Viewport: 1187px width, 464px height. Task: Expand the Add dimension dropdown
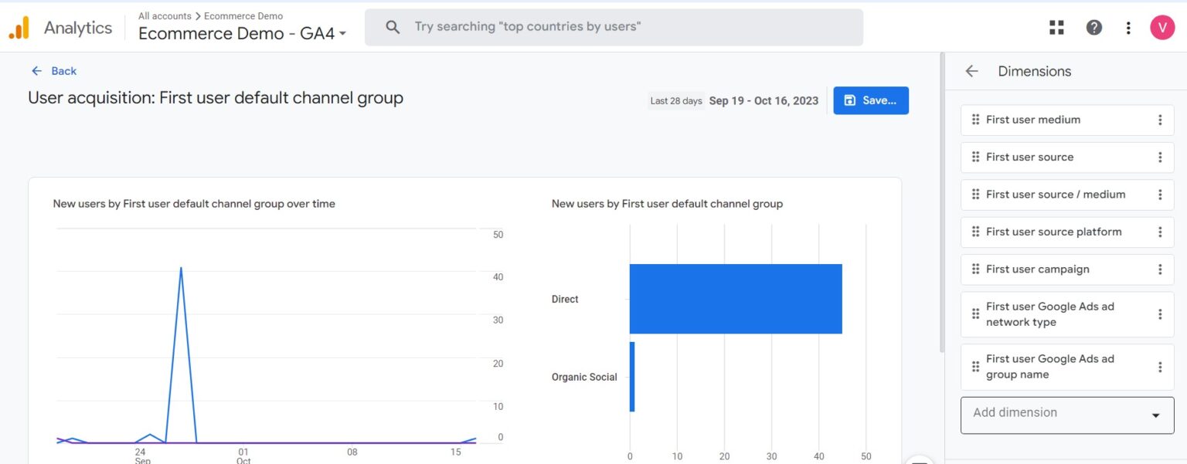point(1155,415)
